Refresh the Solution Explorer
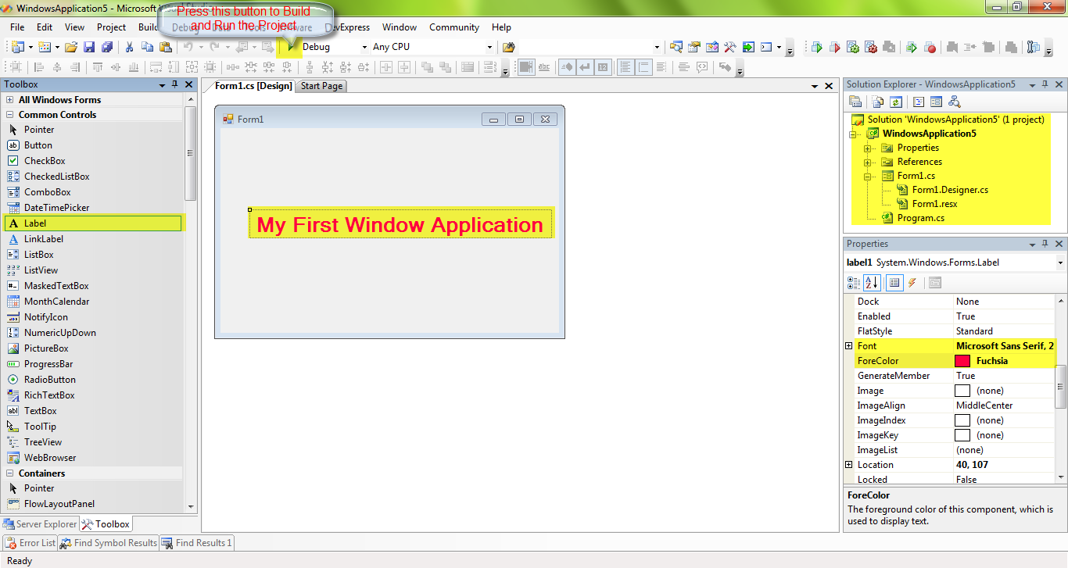 [x=896, y=102]
